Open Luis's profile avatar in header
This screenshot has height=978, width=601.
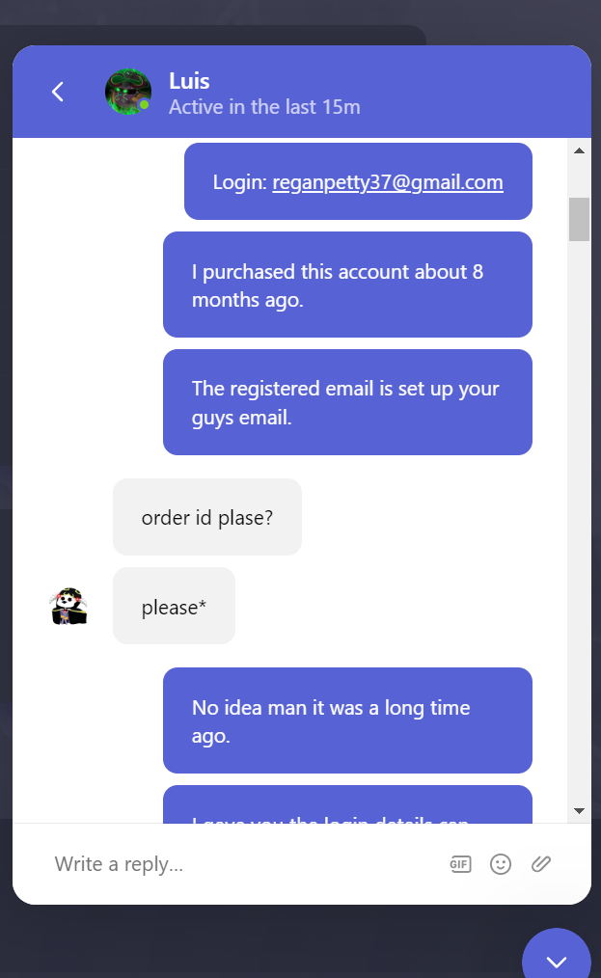128,92
